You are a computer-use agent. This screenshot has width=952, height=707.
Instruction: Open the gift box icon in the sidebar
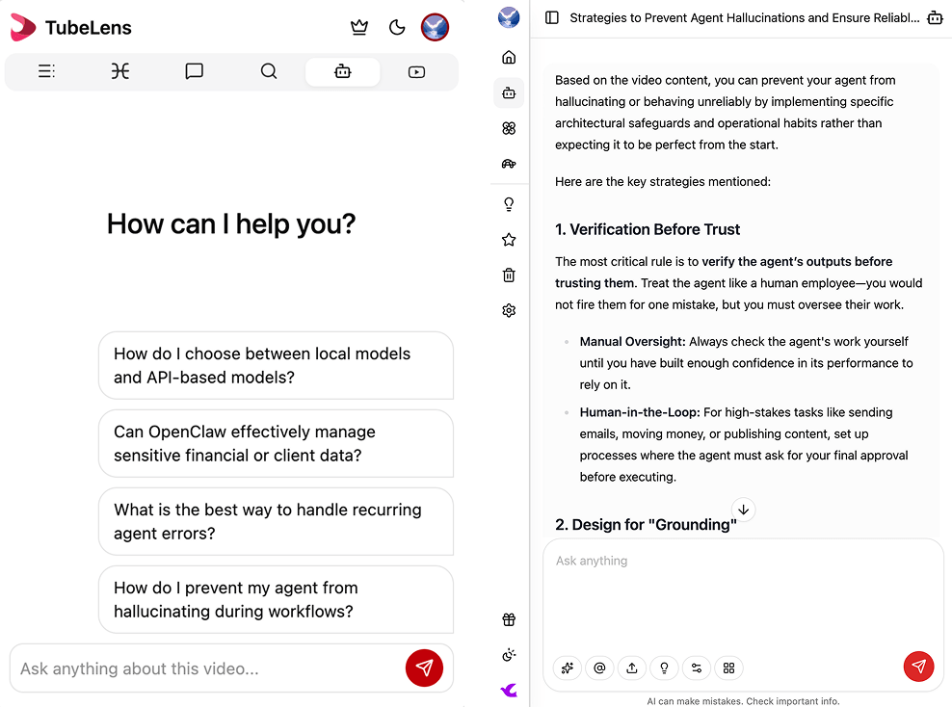point(509,620)
